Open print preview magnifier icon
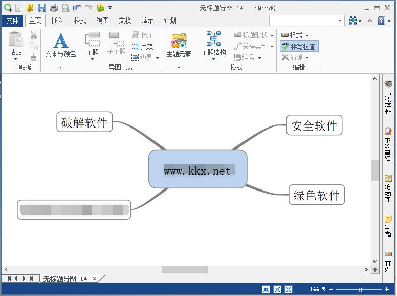The width and height of the screenshot is (397, 296). (x=65, y=8)
